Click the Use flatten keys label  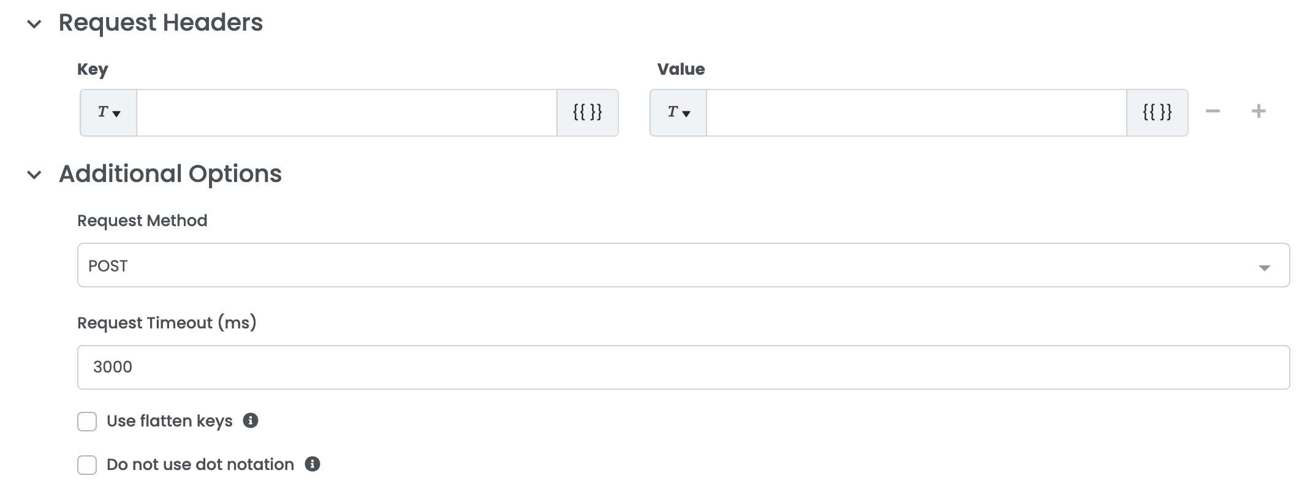[169, 421]
